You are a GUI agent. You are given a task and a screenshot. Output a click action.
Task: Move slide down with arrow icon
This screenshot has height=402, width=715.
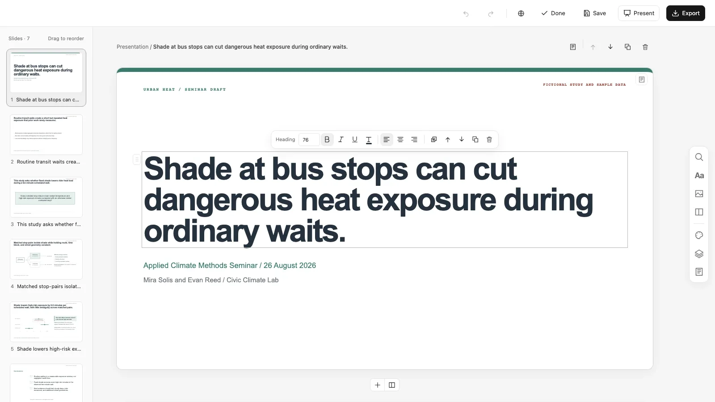point(610,47)
